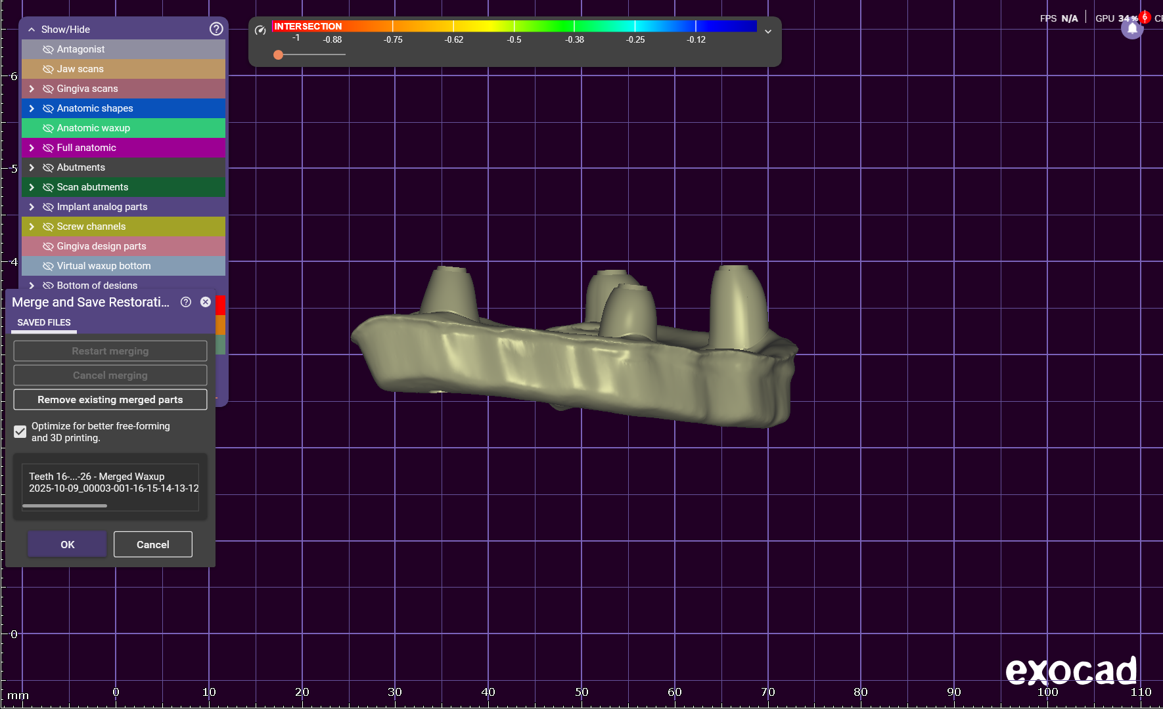Expand the Screw channels group
1163x709 pixels.
pos(32,226)
